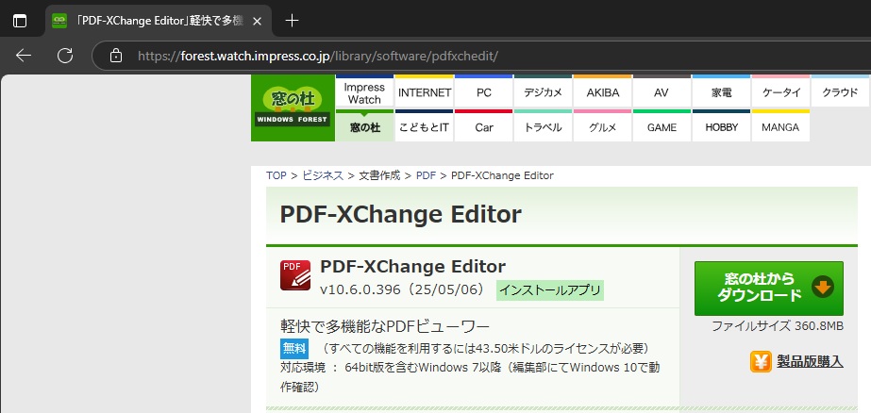
Task: Go to PDF breadcrumb link
Action: (x=426, y=175)
